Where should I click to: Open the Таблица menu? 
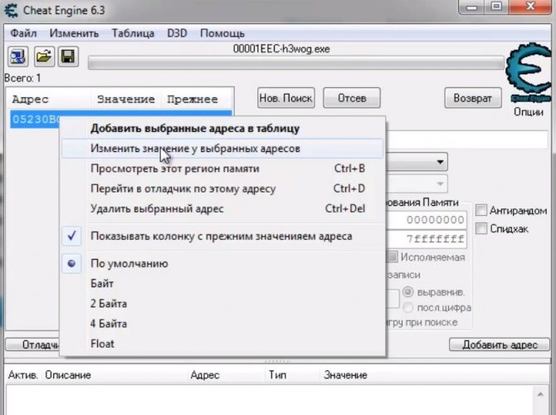tap(133, 33)
